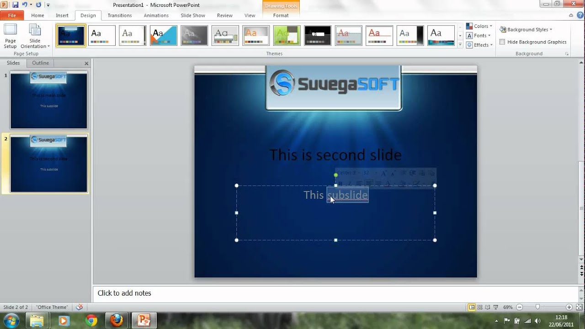Screen dimensions: 585x329
Task: Select the black theme thumbnail
Action: [318, 36]
